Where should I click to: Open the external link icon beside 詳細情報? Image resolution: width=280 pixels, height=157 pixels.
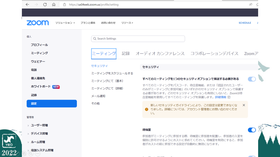click(x=229, y=97)
